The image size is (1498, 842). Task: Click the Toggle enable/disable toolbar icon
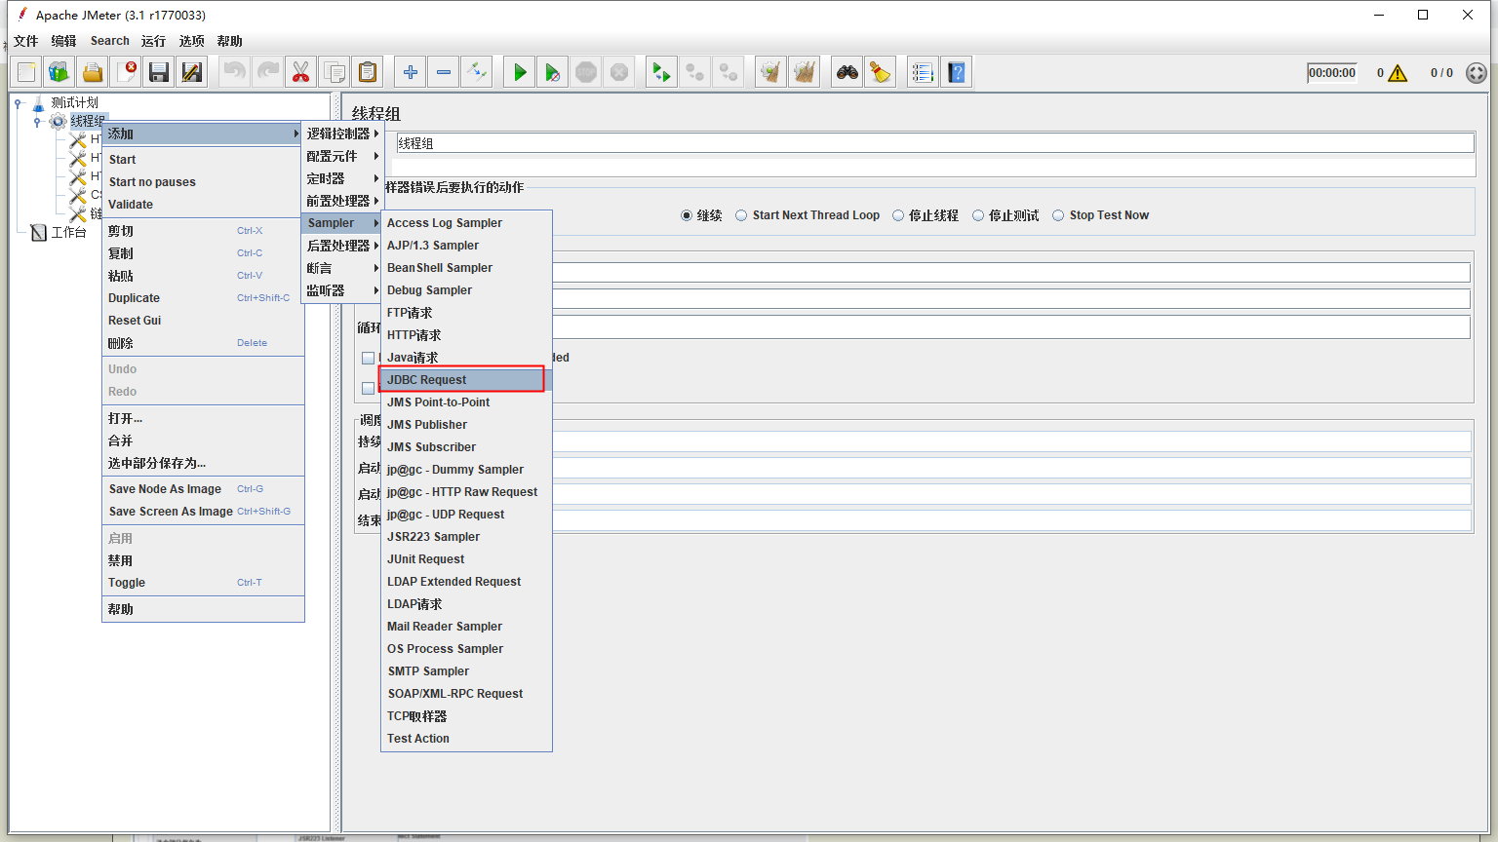click(x=477, y=72)
